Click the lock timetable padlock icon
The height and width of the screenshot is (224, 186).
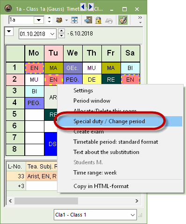point(98,20)
